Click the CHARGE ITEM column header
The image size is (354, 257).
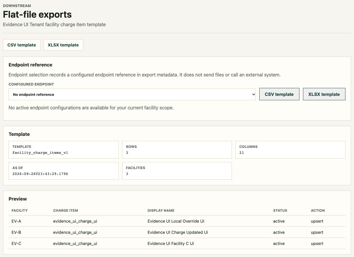point(65,211)
